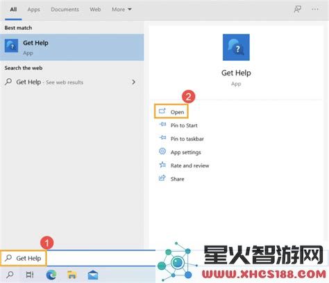The height and width of the screenshot is (283, 329).
Task: Click the Get Help app icon in results
Action: click(x=11, y=46)
